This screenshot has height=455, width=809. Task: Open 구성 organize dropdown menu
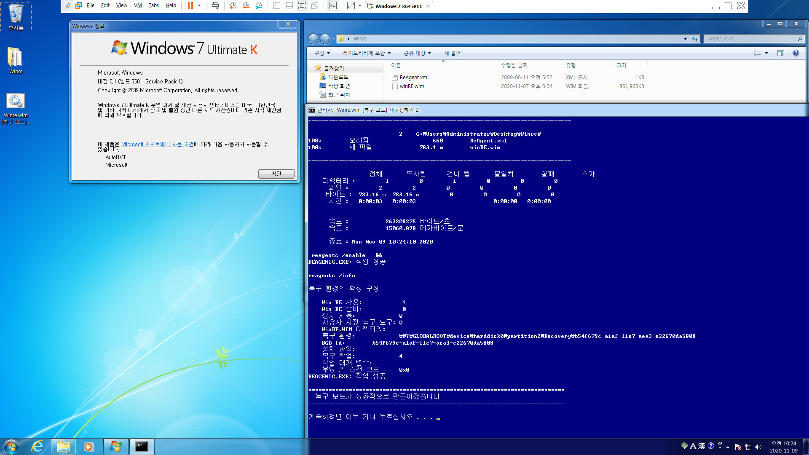click(x=322, y=53)
